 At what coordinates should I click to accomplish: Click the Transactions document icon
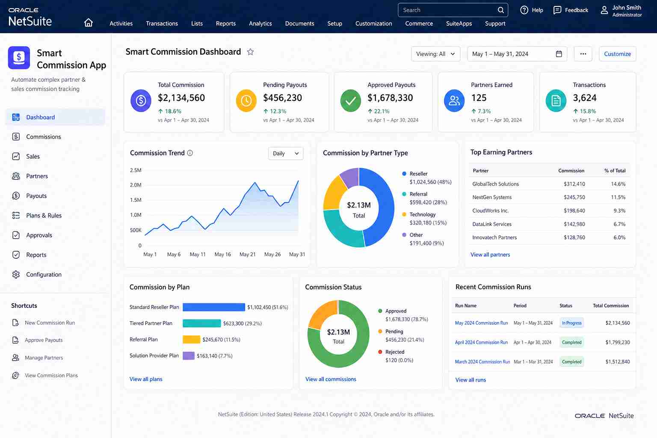click(556, 101)
